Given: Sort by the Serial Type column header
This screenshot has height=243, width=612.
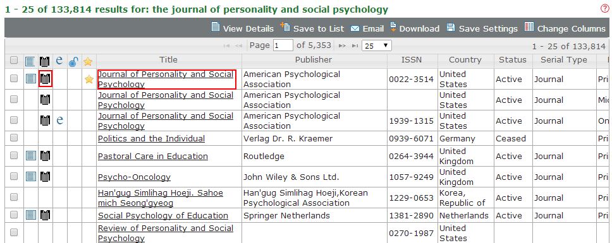Looking at the screenshot, I should click(563, 59).
